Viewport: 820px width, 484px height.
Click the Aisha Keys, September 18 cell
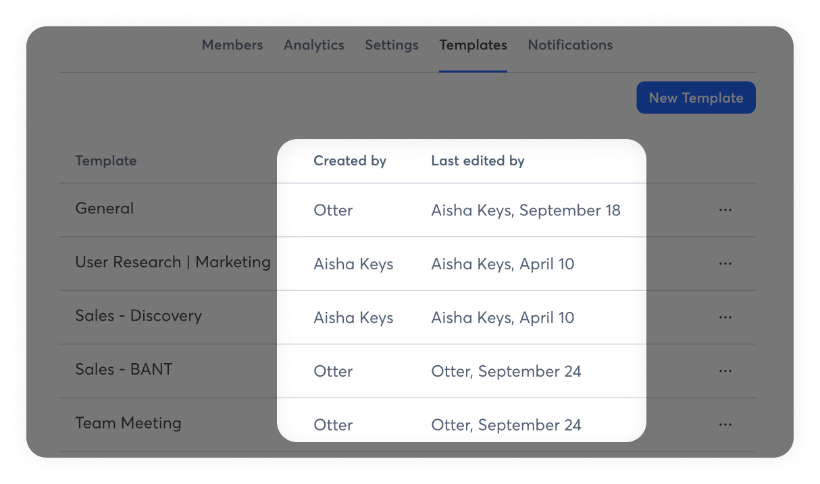coord(526,211)
